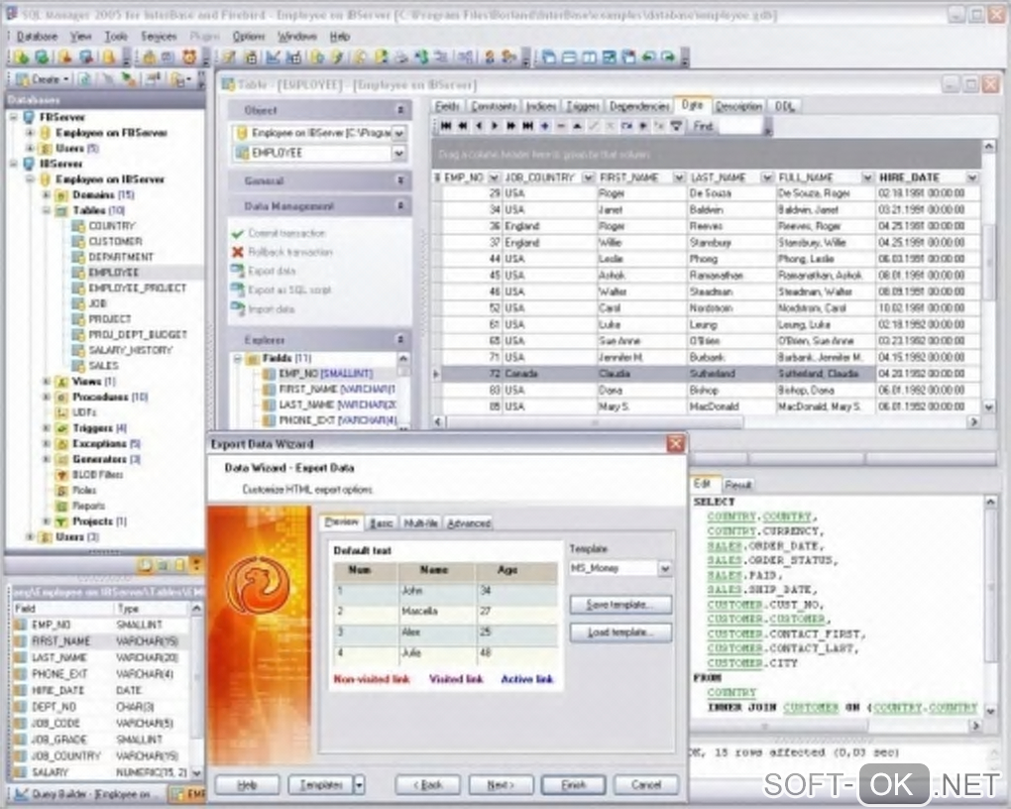
Task: Click the cascade windows toolbar icon
Action: tap(549, 58)
